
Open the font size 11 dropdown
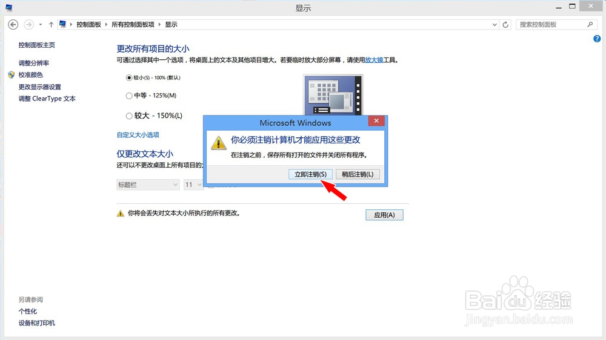(193, 185)
